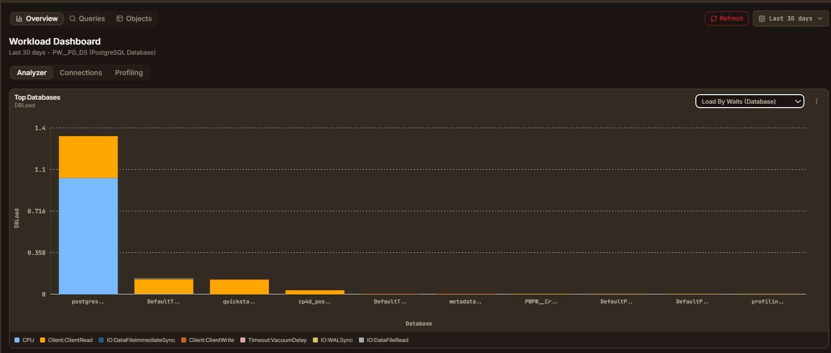The width and height of the screenshot is (831, 353).
Task: Click the Workload Dashboard heading
Action: coord(55,42)
